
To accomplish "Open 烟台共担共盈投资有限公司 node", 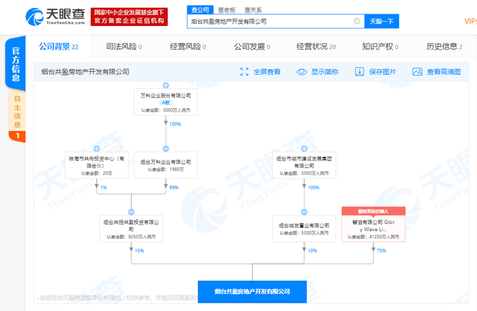I will (x=131, y=229).
